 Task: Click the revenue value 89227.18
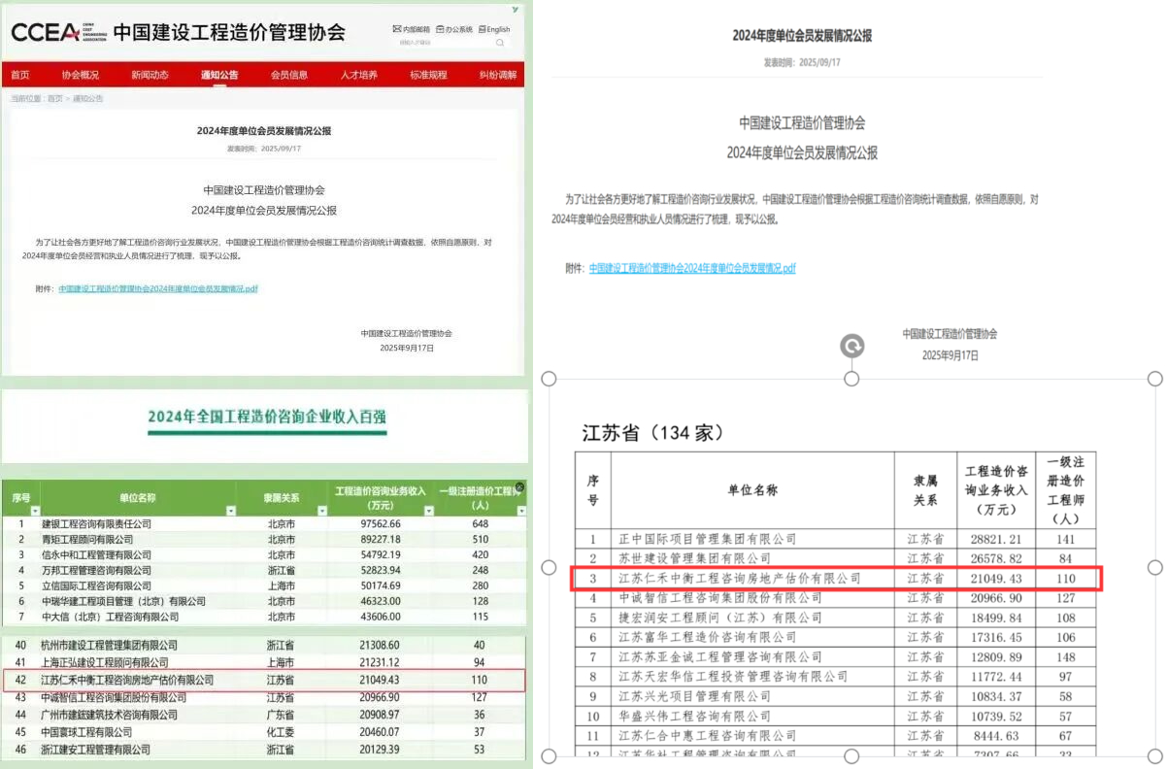pyautogui.click(x=381, y=539)
